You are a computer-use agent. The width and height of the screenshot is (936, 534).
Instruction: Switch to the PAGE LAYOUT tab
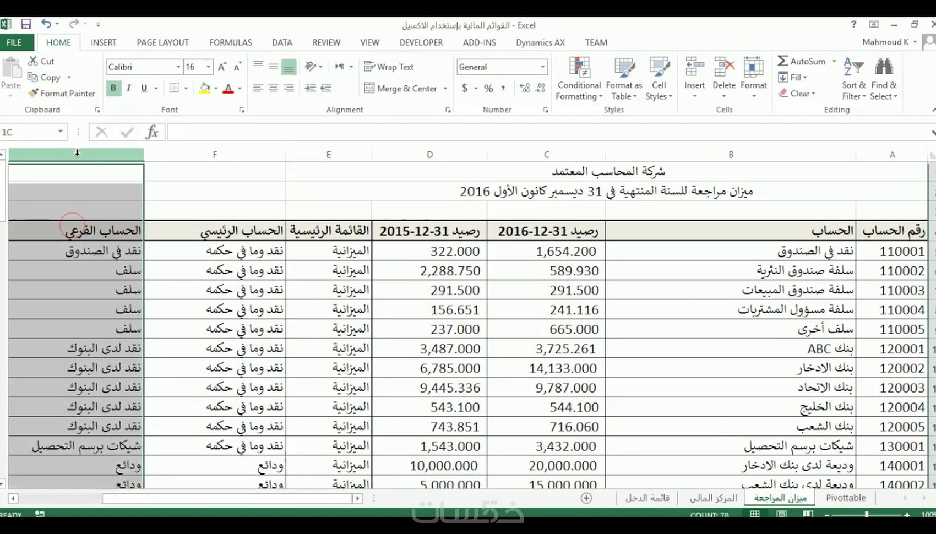pyautogui.click(x=163, y=42)
